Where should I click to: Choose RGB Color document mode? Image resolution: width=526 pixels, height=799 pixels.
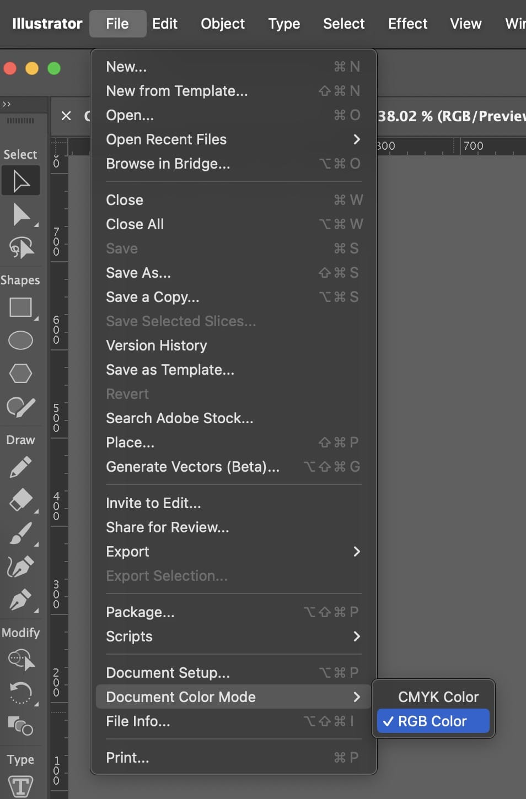coord(433,721)
